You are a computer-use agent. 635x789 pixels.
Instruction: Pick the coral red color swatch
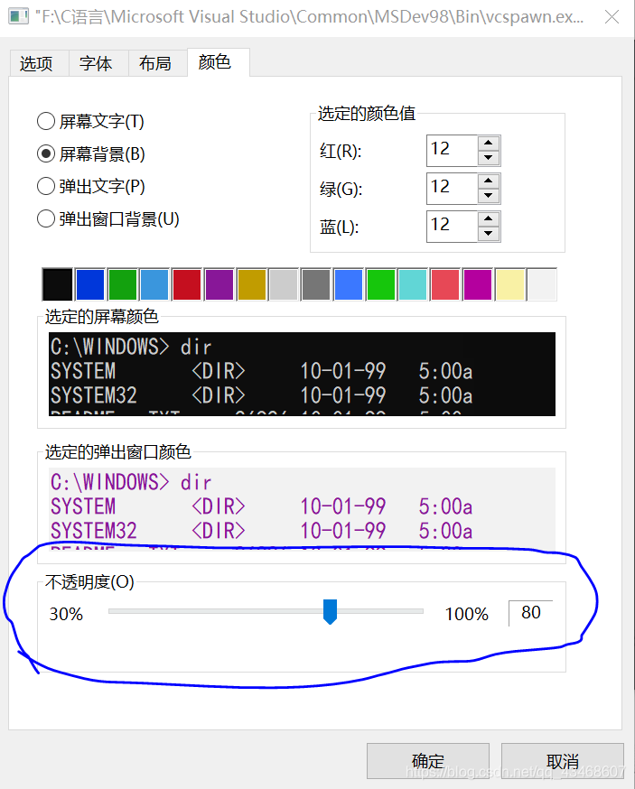[x=444, y=284]
